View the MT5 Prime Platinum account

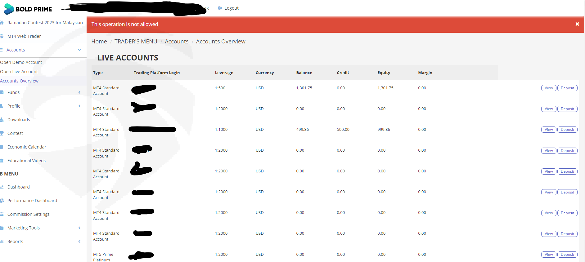click(x=549, y=255)
